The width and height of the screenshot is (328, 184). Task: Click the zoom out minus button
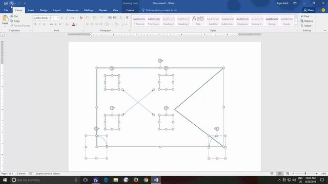[x=293, y=174]
